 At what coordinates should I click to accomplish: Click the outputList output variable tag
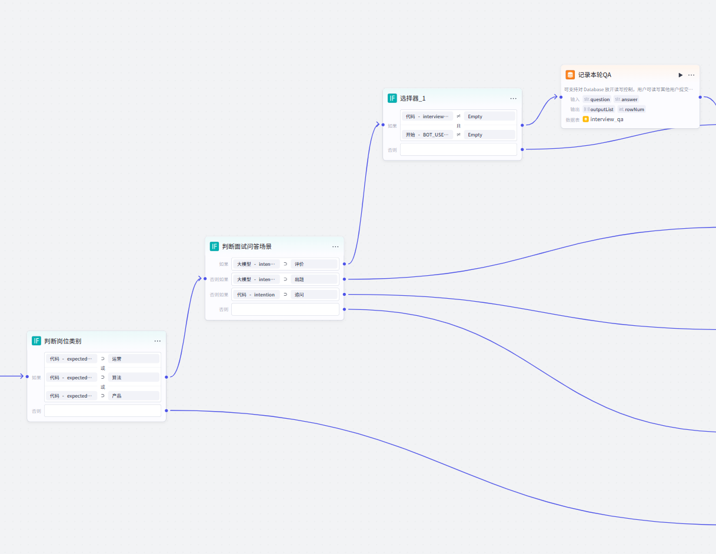coord(599,109)
